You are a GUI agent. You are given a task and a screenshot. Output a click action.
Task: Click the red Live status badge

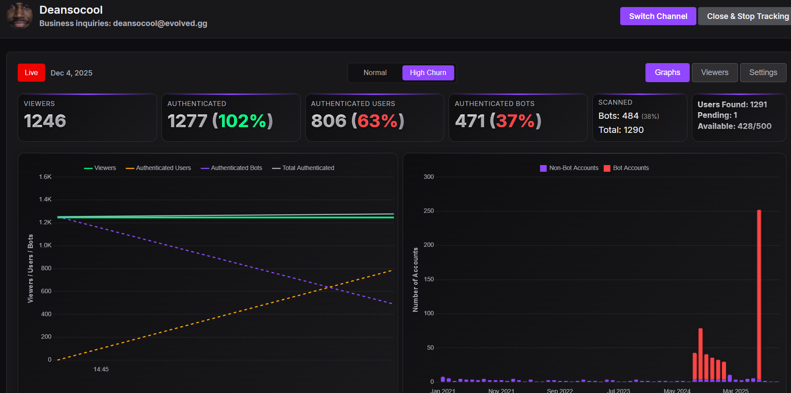[31, 73]
